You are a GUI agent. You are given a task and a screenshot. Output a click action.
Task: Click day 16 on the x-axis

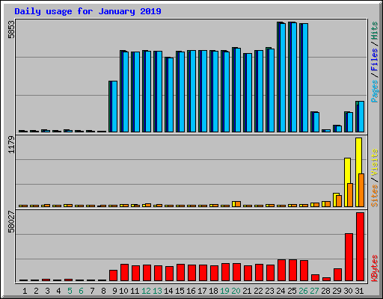191,291
